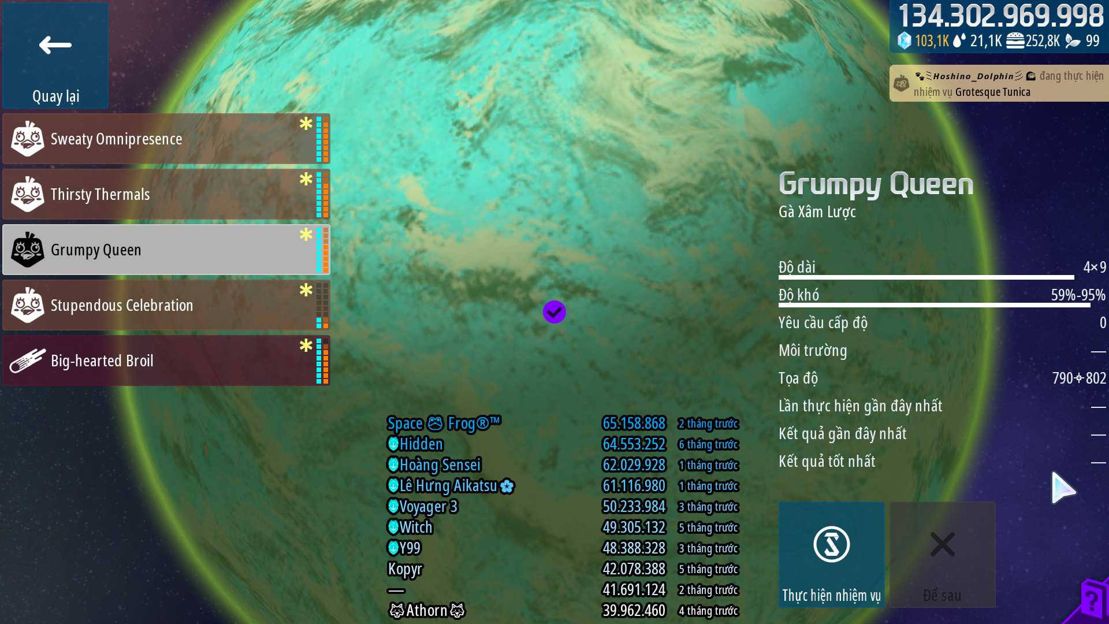Select Space Frog leaderboard entry
The image size is (1109, 624).
point(563,424)
